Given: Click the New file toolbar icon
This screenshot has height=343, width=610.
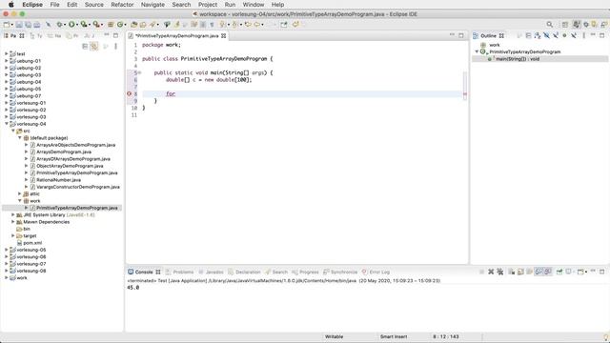Looking at the screenshot, I should click(7, 25).
